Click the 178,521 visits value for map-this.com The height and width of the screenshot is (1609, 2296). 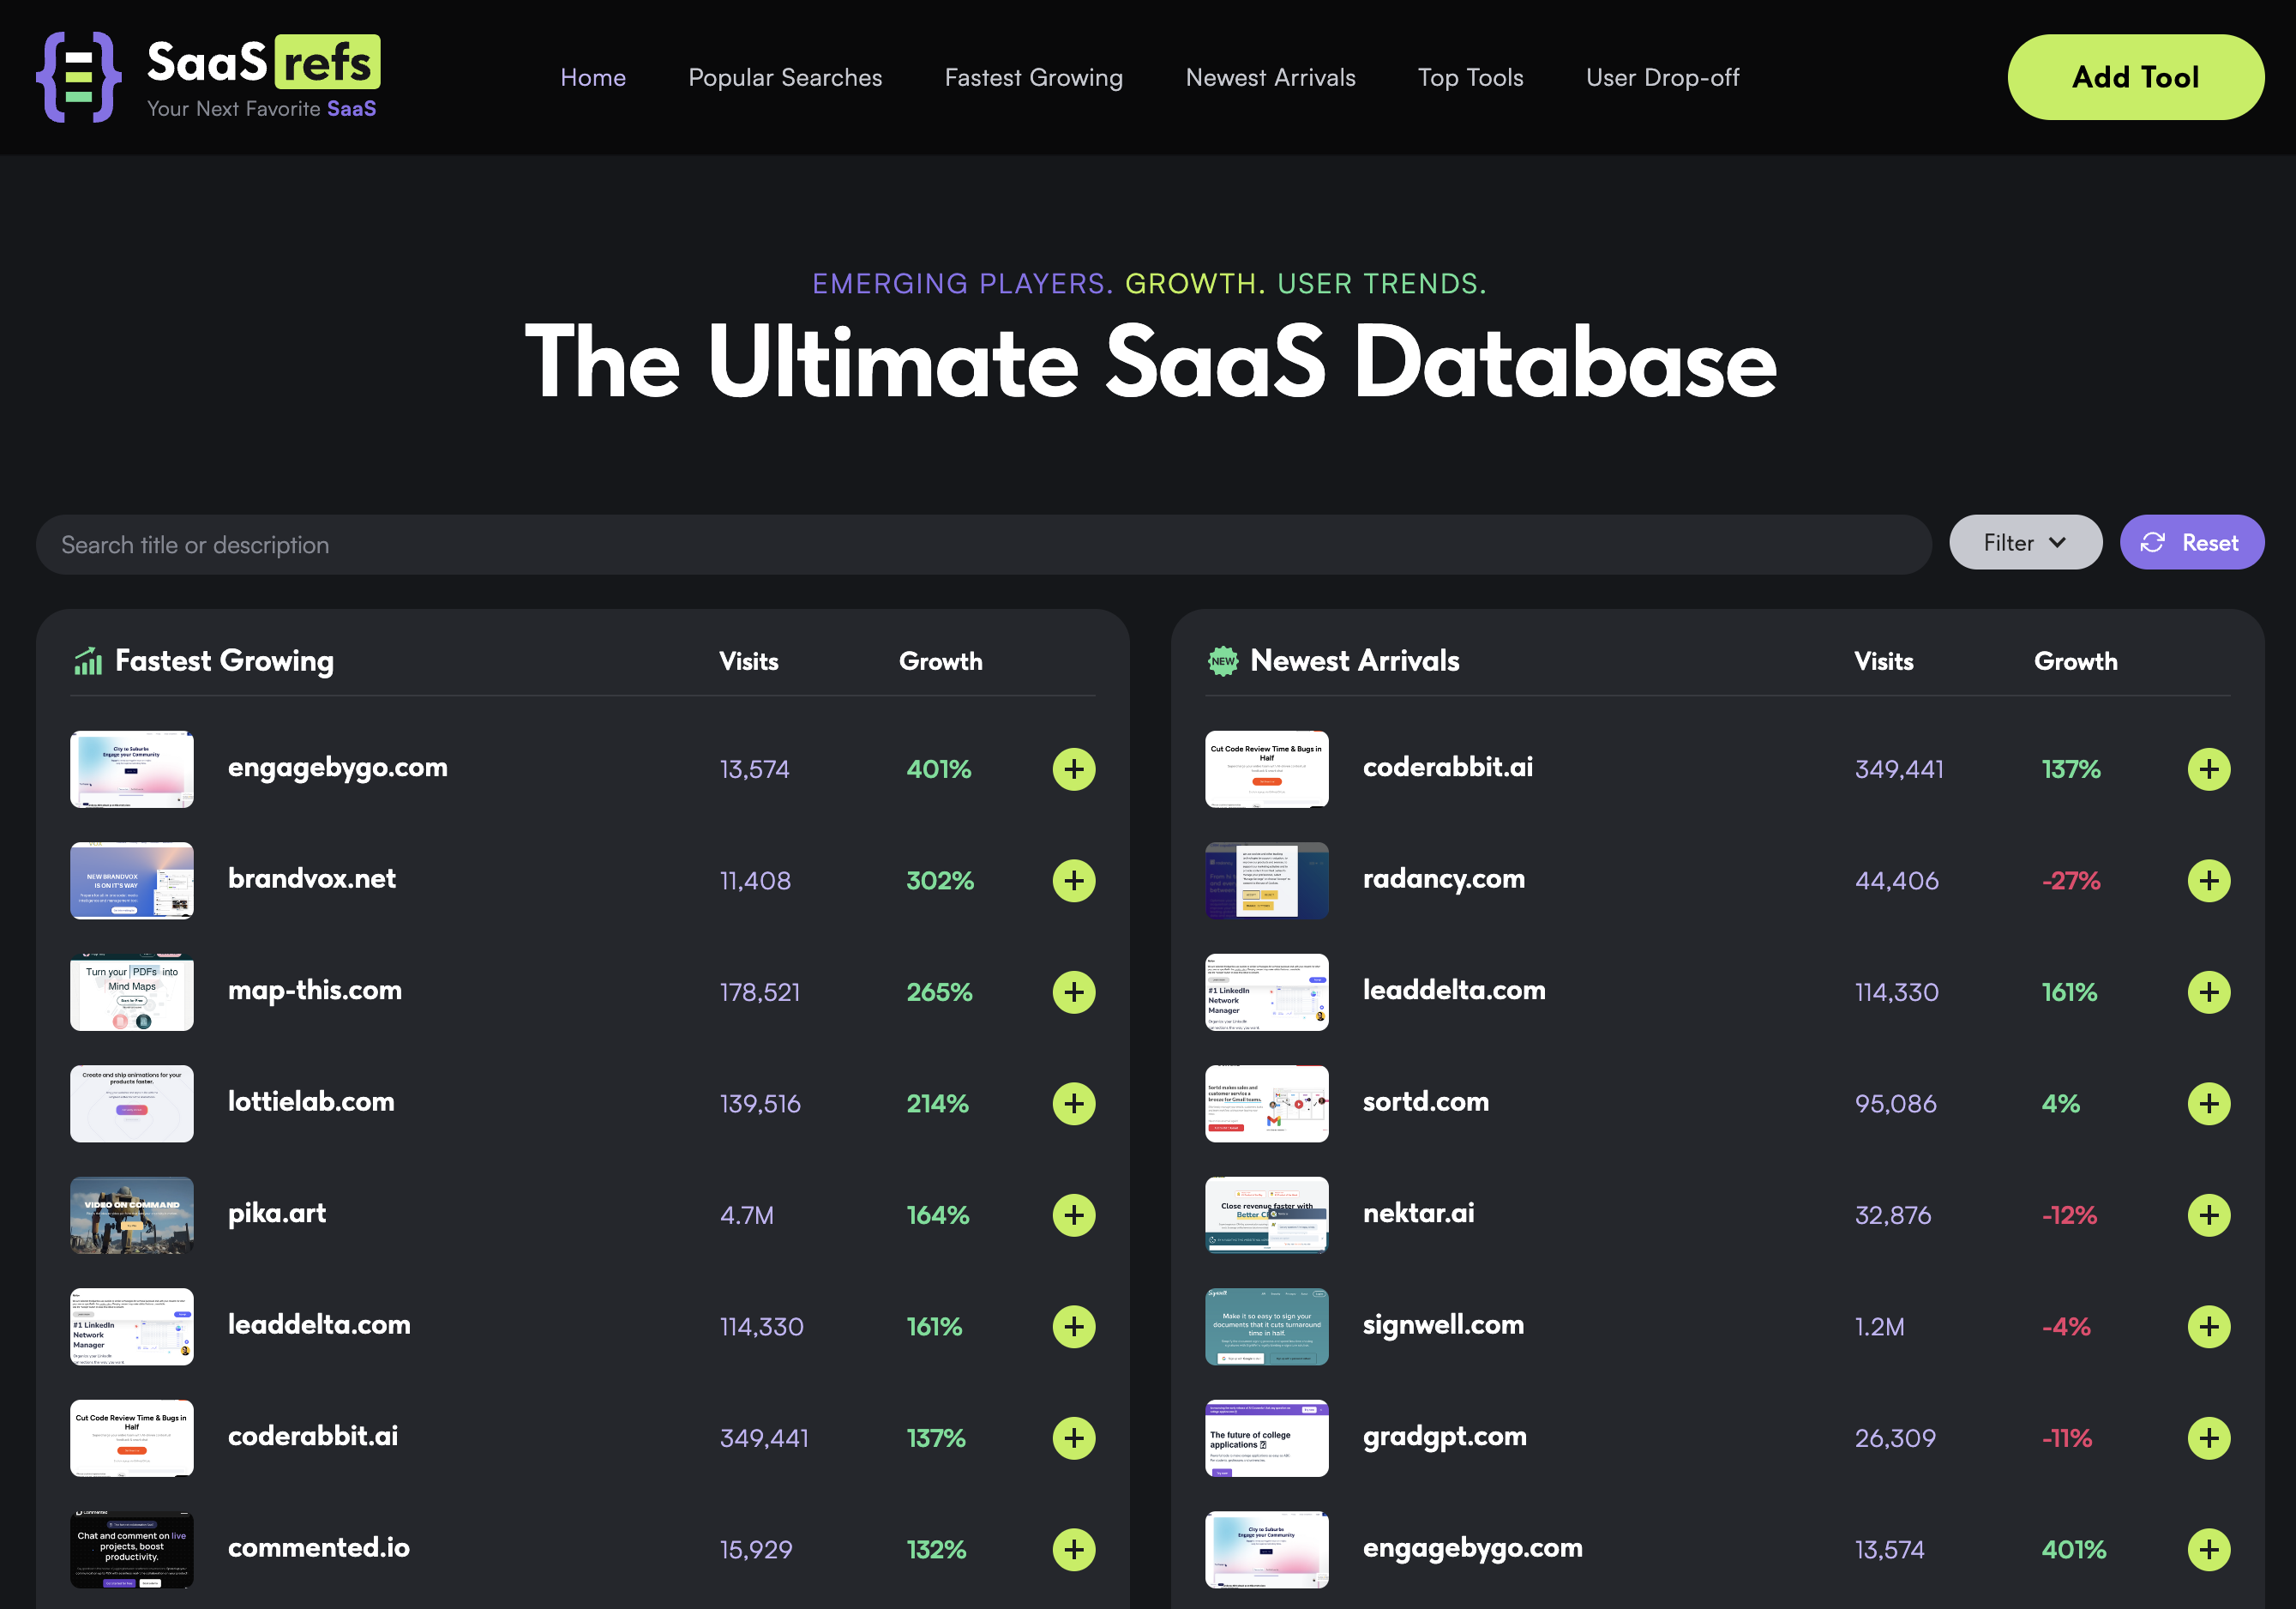click(760, 992)
